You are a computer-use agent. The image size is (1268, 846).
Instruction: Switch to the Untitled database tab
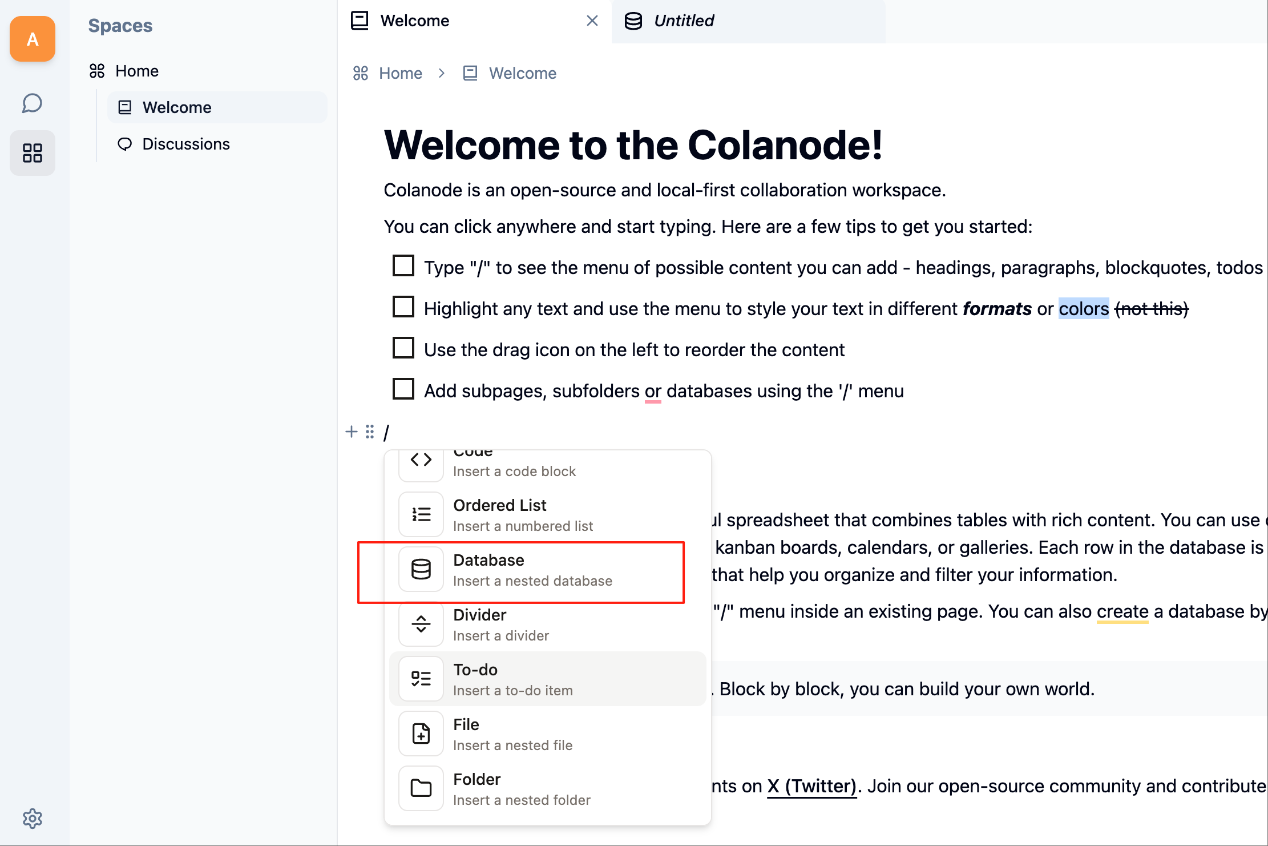point(748,21)
